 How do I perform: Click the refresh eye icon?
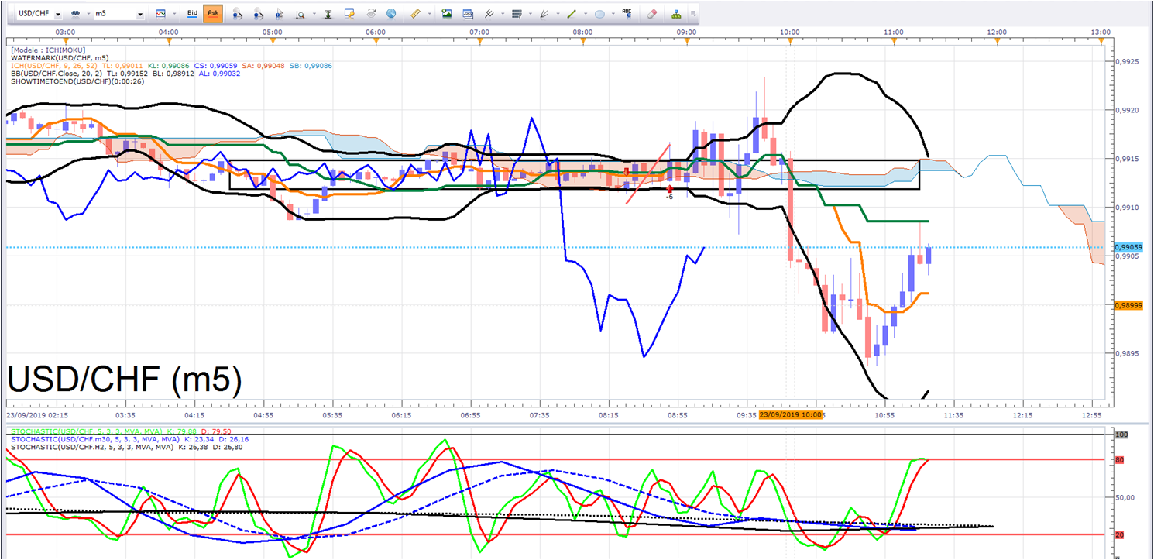coord(371,14)
